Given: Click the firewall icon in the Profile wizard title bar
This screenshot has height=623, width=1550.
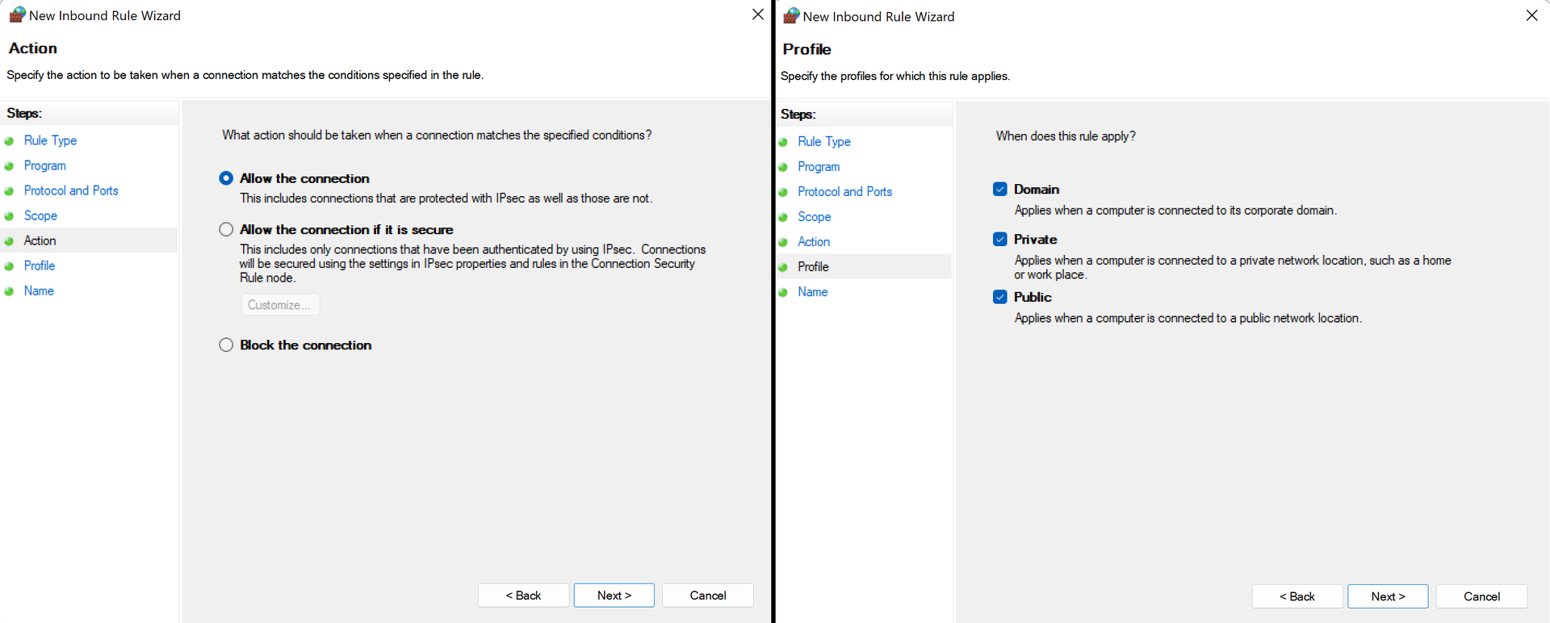Looking at the screenshot, I should [791, 16].
